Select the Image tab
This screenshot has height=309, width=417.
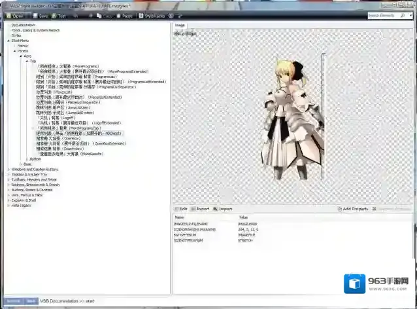click(x=180, y=25)
